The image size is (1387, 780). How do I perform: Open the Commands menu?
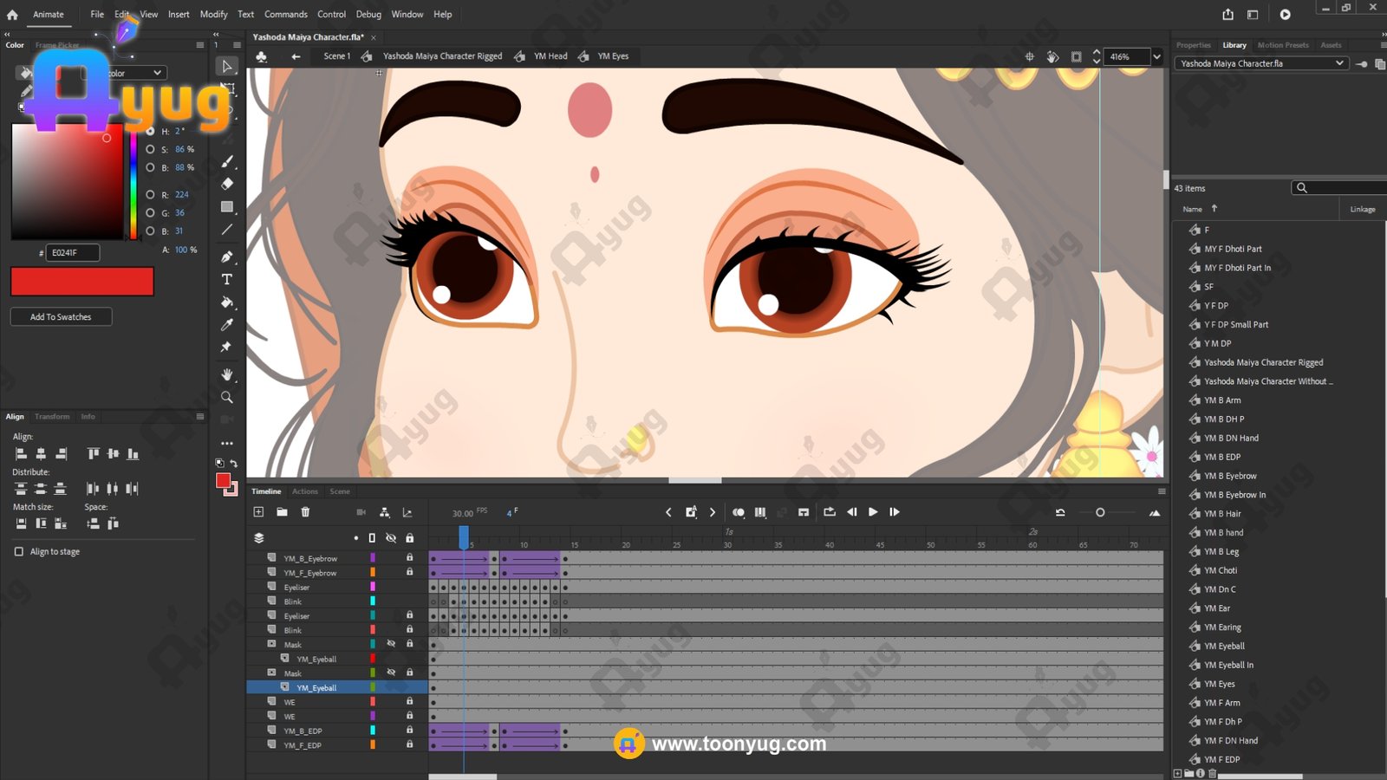(x=286, y=15)
